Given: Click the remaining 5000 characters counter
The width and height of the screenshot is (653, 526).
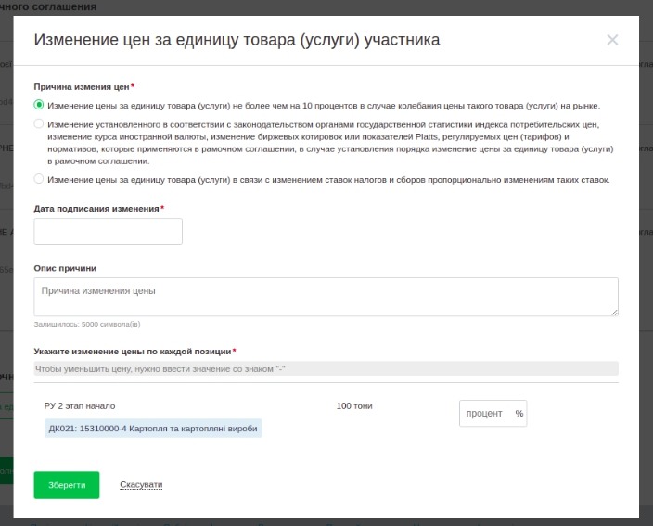Looking at the screenshot, I should coord(87,325).
